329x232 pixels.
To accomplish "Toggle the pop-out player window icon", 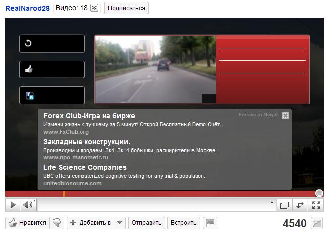I will (x=284, y=204).
